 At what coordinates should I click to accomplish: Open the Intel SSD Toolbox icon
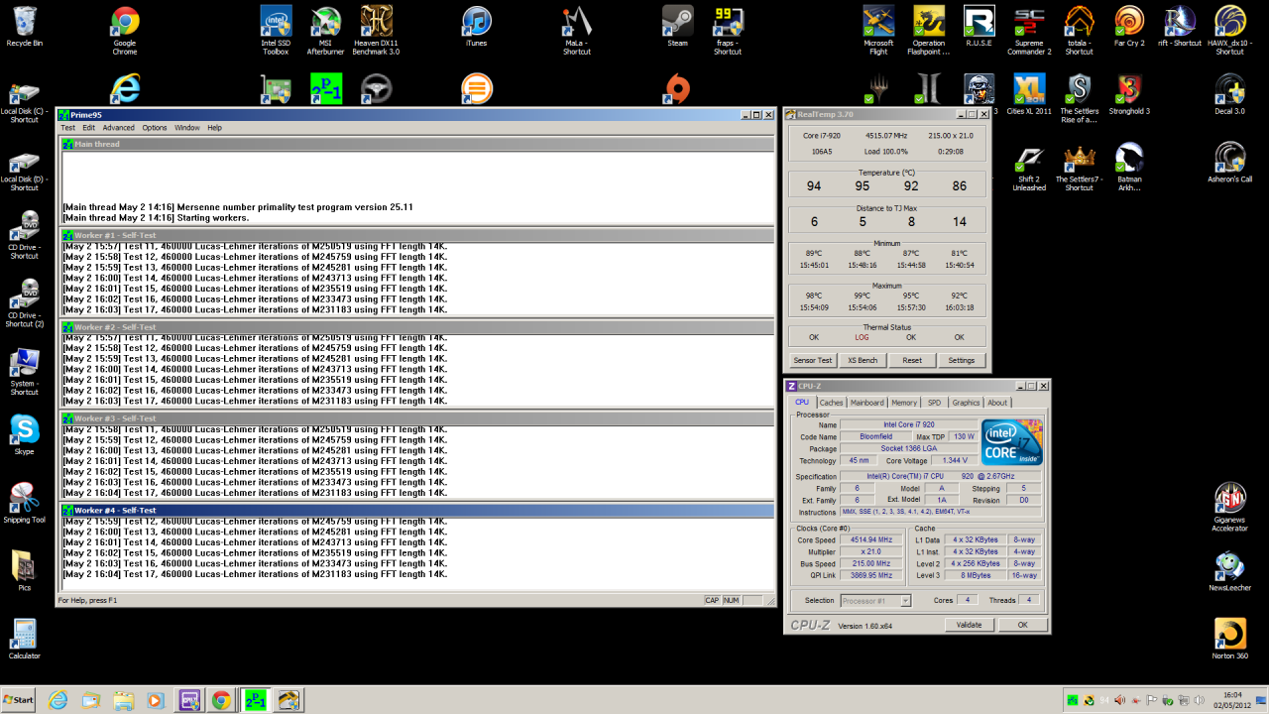276,22
